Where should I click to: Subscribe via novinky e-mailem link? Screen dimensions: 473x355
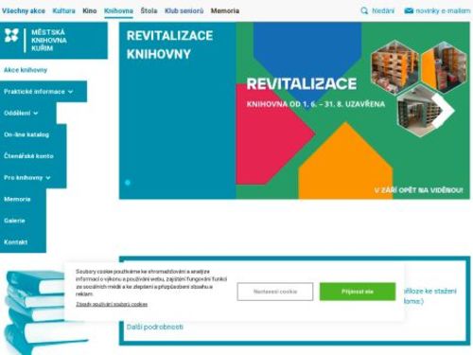[x=443, y=10]
